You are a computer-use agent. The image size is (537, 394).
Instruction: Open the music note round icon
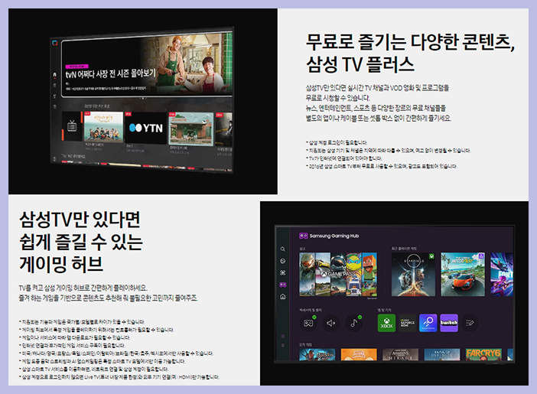(x=353, y=323)
